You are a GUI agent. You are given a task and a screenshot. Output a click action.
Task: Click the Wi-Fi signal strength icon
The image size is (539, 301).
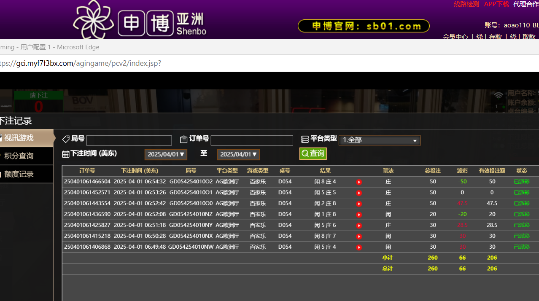tap(499, 96)
